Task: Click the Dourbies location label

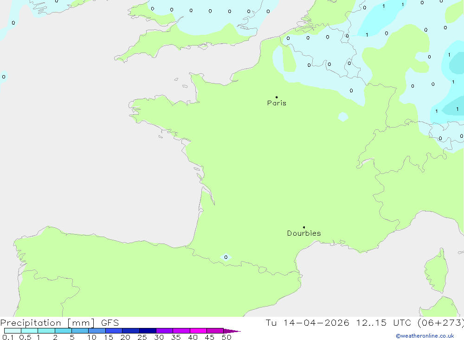Action: pyautogui.click(x=304, y=233)
